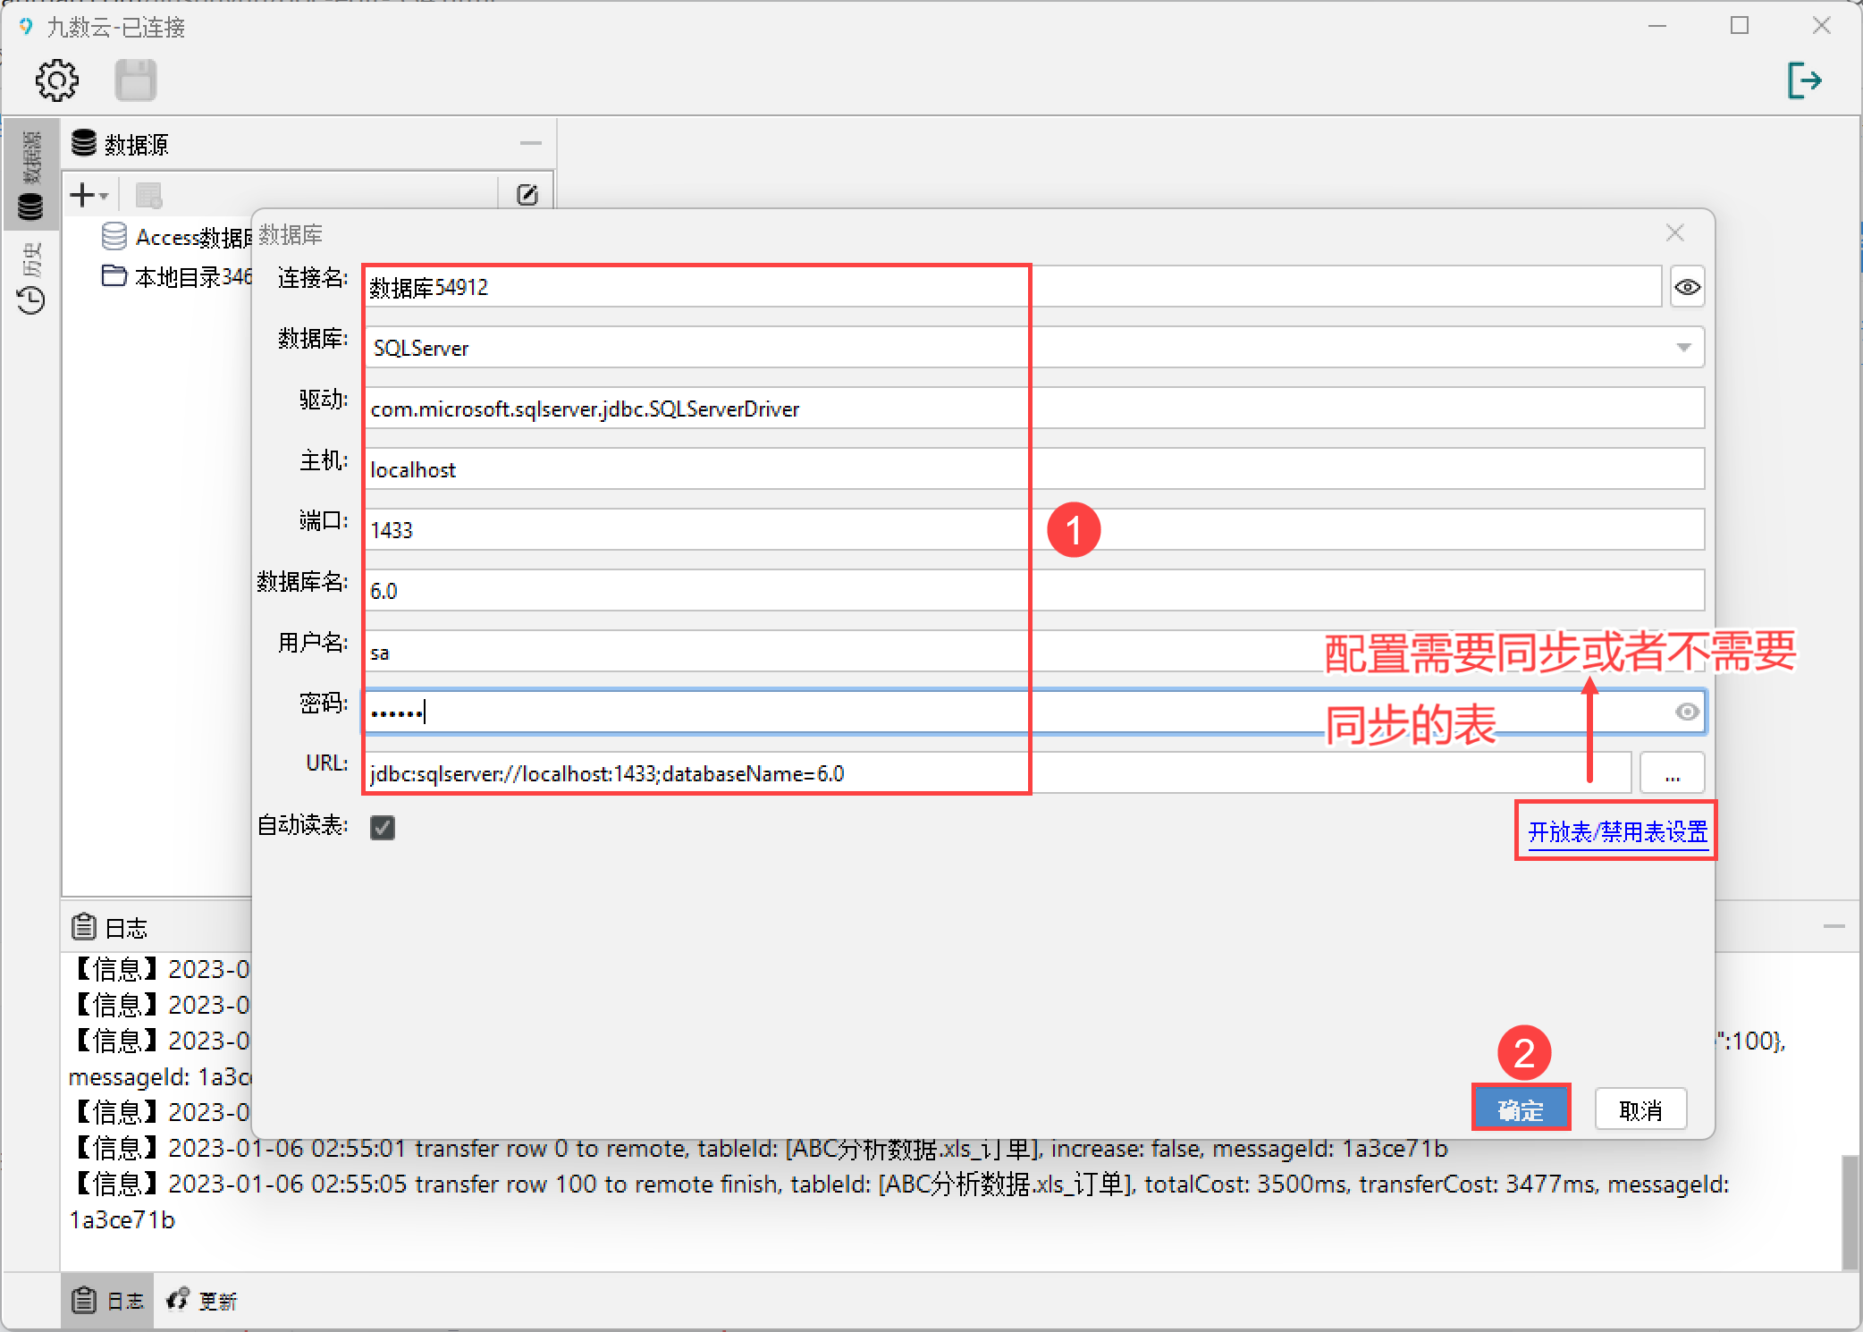Select the data source sidebar database icon
This screenshot has width=1863, height=1332.
pos(30,207)
